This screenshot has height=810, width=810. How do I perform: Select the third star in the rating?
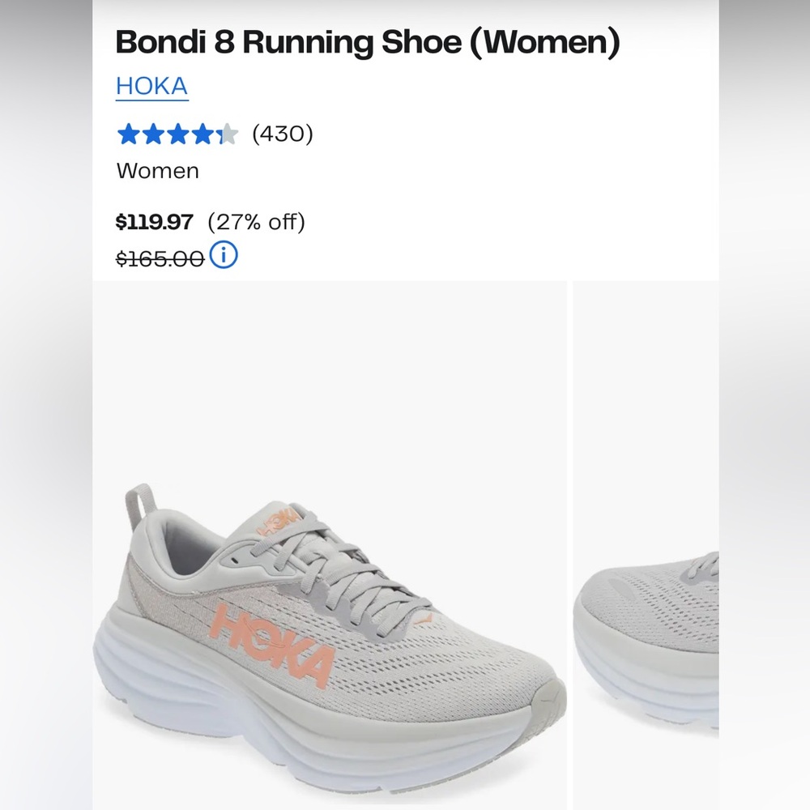coord(177,133)
